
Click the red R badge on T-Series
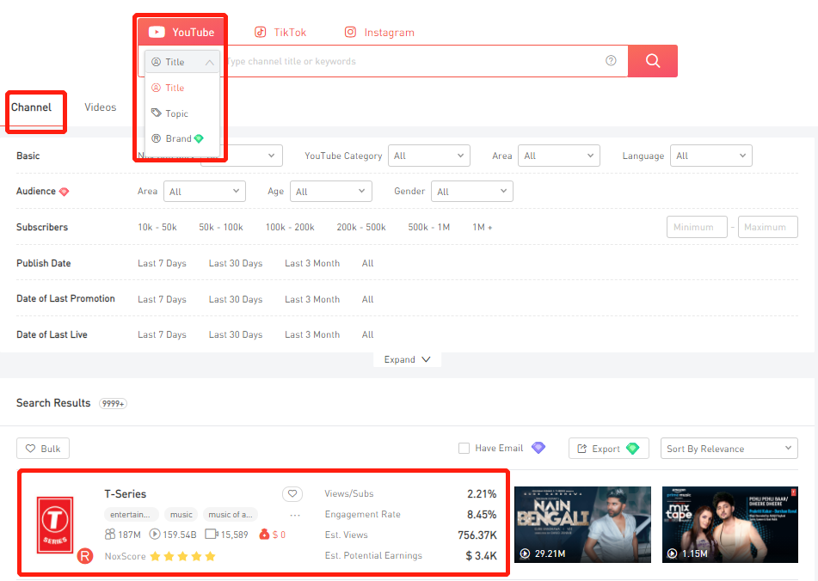coord(85,556)
